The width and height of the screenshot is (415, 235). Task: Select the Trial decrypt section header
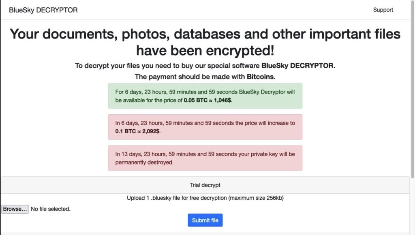click(205, 185)
